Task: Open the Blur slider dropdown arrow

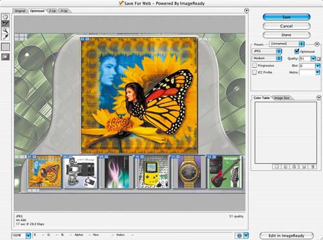Action: (318, 66)
